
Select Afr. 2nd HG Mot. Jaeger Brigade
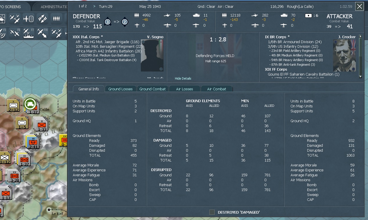tap(107, 42)
